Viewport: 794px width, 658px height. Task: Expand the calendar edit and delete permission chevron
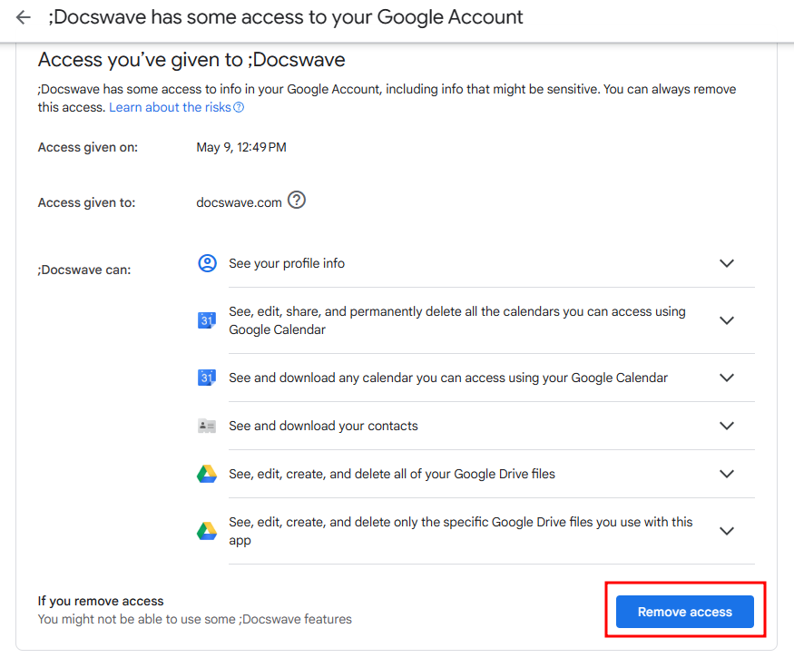pyautogui.click(x=727, y=320)
